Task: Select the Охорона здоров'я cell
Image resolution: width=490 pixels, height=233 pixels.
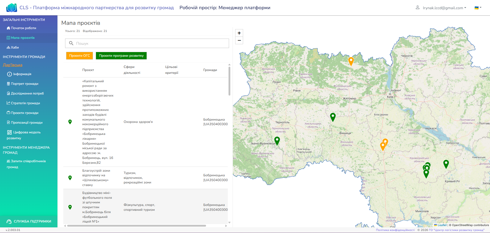Action: coord(138,122)
